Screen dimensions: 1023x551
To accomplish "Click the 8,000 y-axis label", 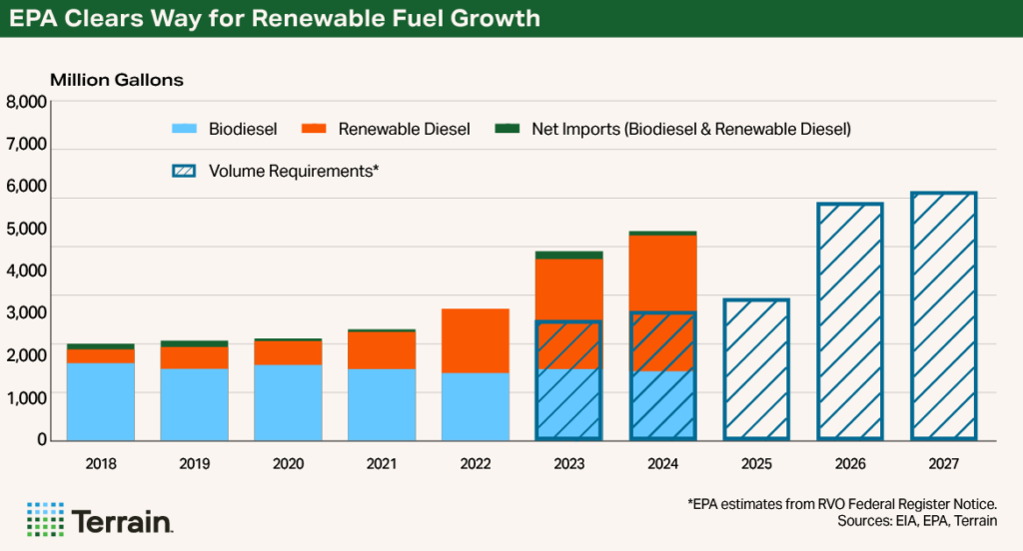I will (x=27, y=102).
